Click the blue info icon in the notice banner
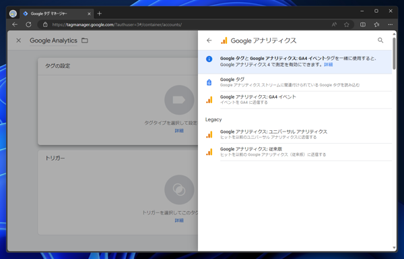Image resolution: width=404 pixels, height=259 pixels. [x=209, y=59]
